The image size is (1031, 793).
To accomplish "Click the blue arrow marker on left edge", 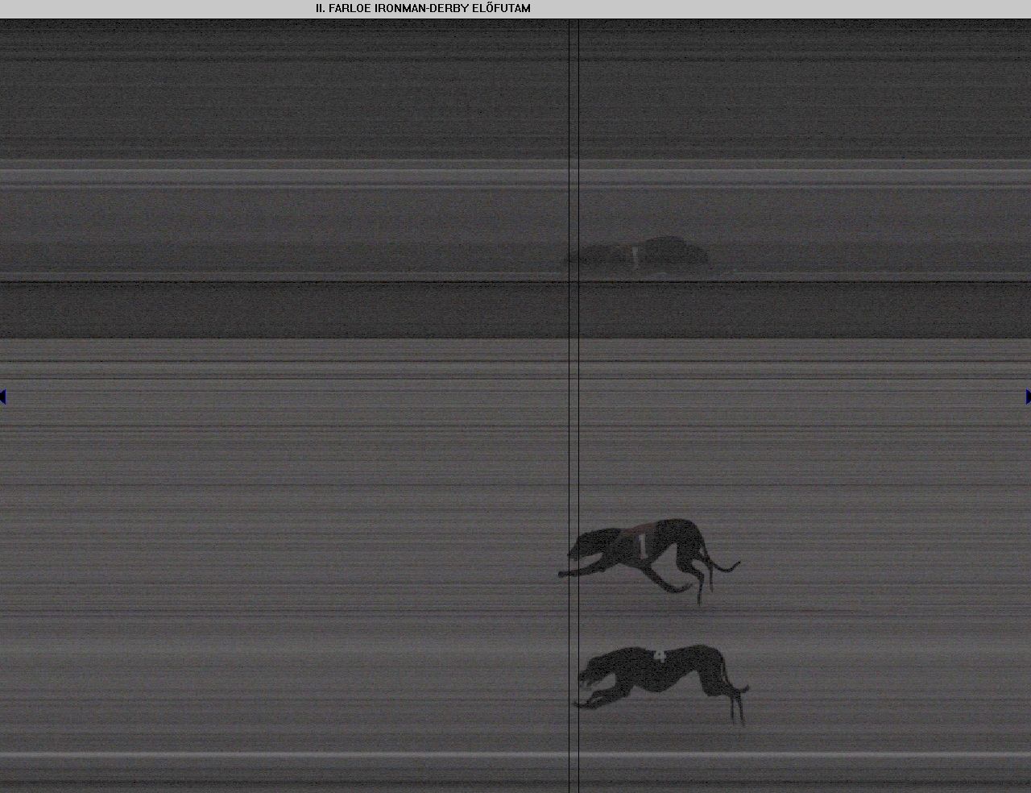I will point(3,396).
